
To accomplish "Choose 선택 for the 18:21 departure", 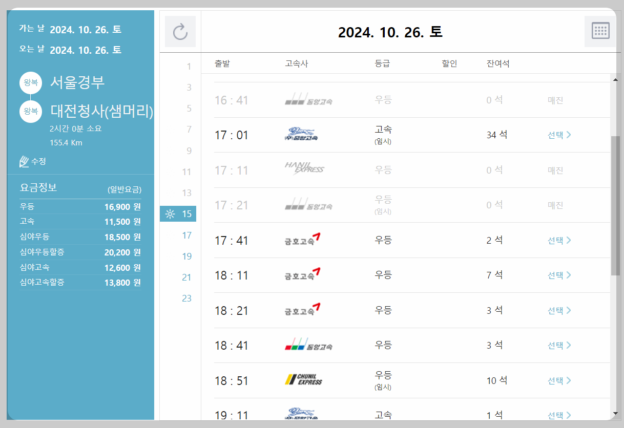I will click(559, 310).
